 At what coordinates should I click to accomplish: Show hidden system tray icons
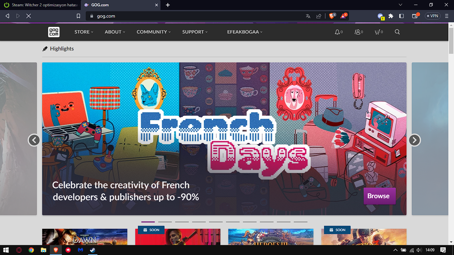tap(396, 250)
